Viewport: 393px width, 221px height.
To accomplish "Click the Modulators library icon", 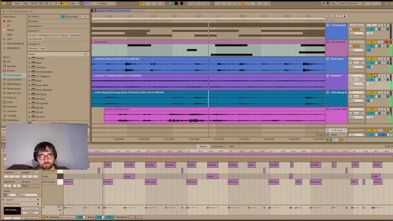I will click(x=4, y=89).
